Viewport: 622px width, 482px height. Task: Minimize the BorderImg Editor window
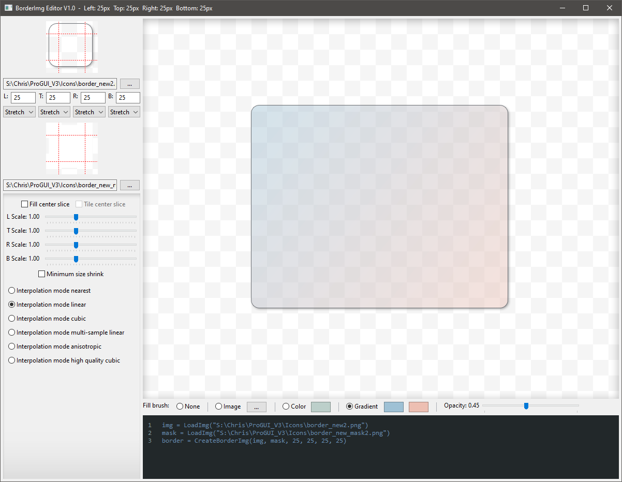click(x=562, y=8)
